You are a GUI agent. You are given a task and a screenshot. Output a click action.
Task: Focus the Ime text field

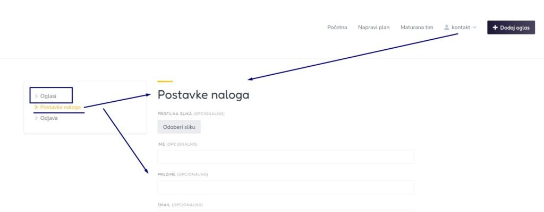pos(286,157)
